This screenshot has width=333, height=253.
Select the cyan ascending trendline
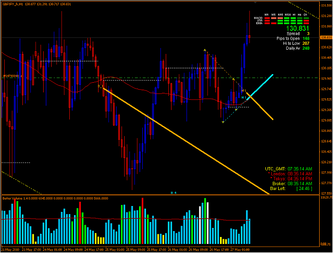(259, 87)
